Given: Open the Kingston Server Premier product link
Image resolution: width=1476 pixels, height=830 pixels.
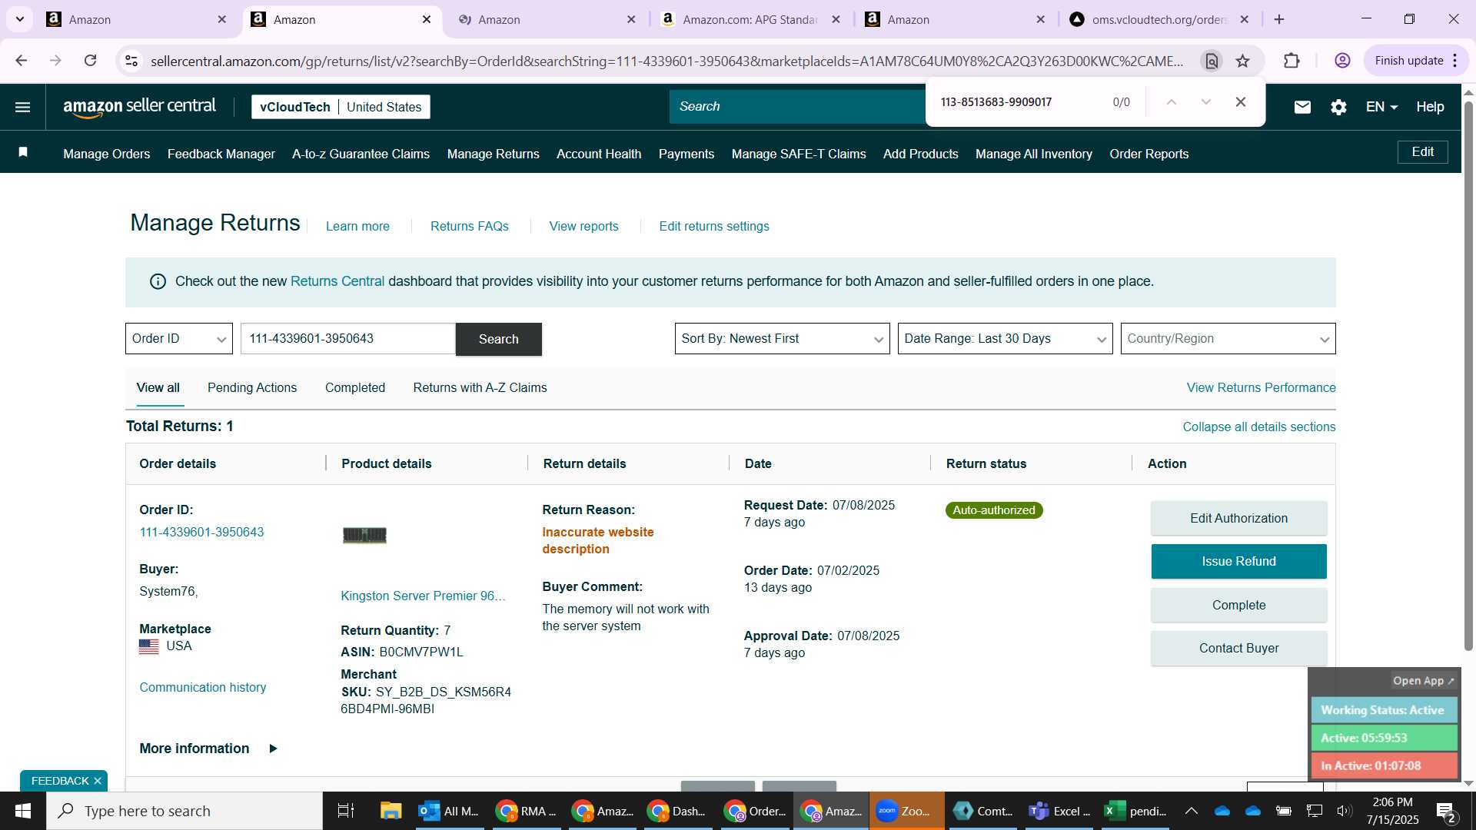Looking at the screenshot, I should 423,596.
